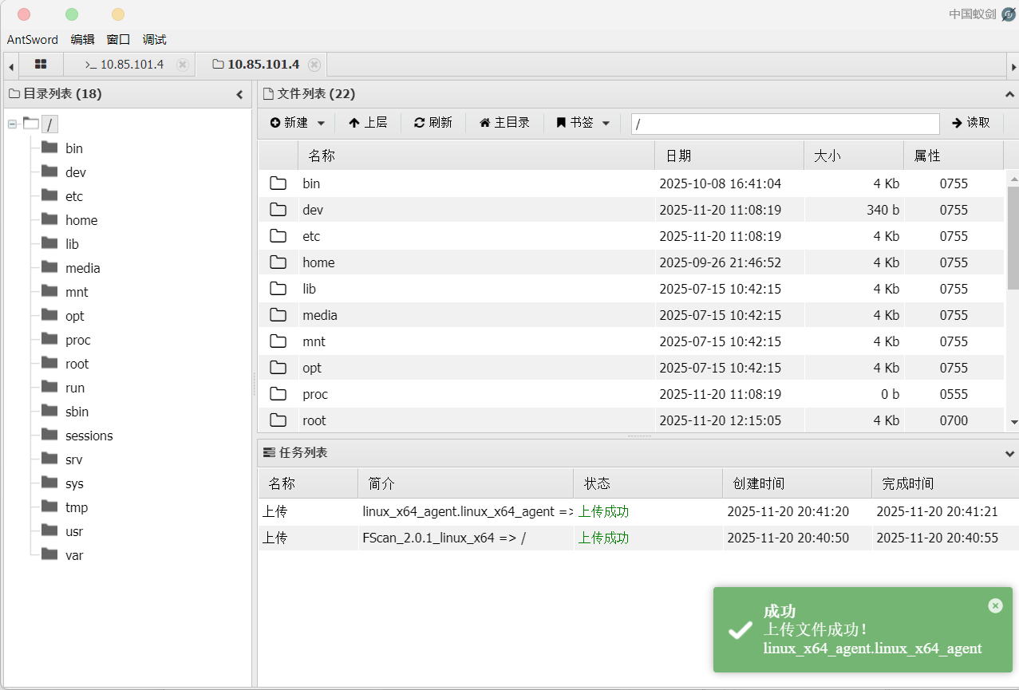Select the proc folder icon in tree
1019x690 pixels.
(49, 339)
